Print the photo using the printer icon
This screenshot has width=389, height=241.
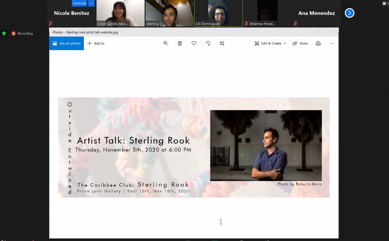click(318, 43)
